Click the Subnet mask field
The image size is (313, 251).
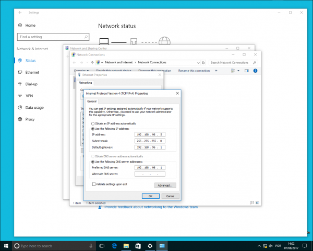[x=150, y=141]
